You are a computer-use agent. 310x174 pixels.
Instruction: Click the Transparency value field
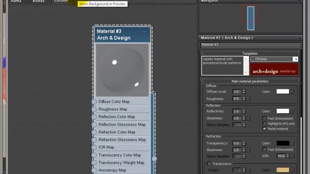[237, 143]
